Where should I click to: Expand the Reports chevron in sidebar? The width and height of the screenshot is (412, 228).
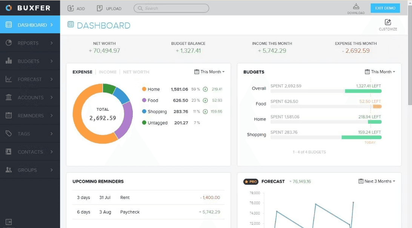pyautogui.click(x=51, y=43)
